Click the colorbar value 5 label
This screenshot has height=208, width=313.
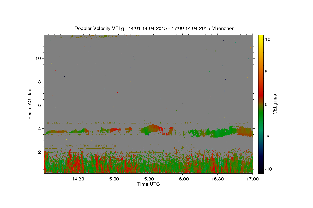tap(266, 72)
